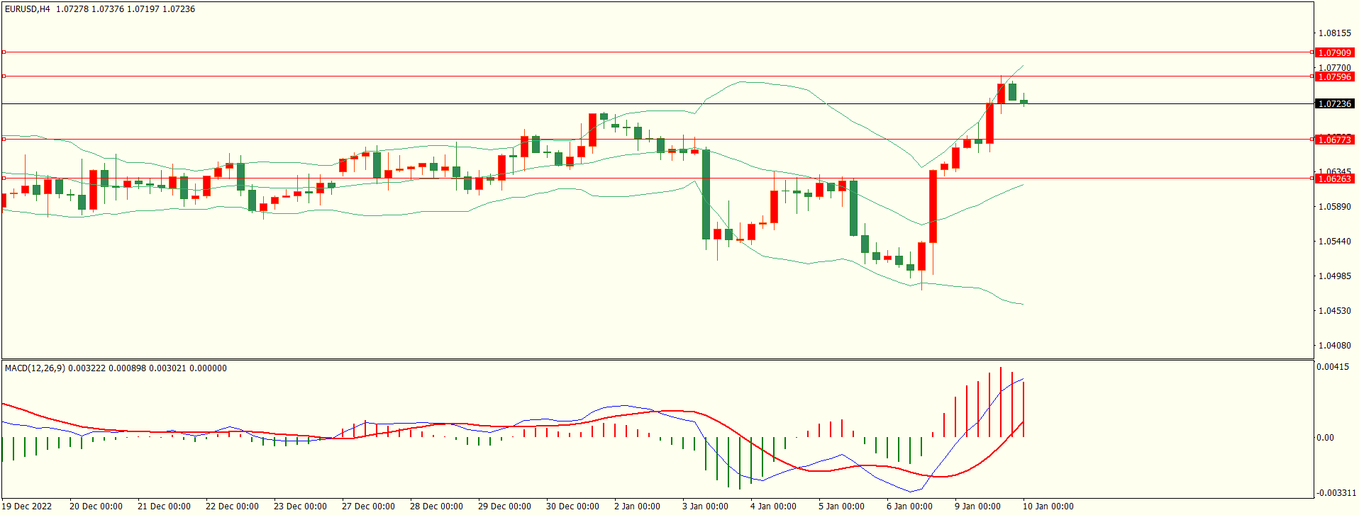Viewport: 1359px width, 515px height.
Task: Click the current price label 1.07236
Action: (x=1334, y=104)
